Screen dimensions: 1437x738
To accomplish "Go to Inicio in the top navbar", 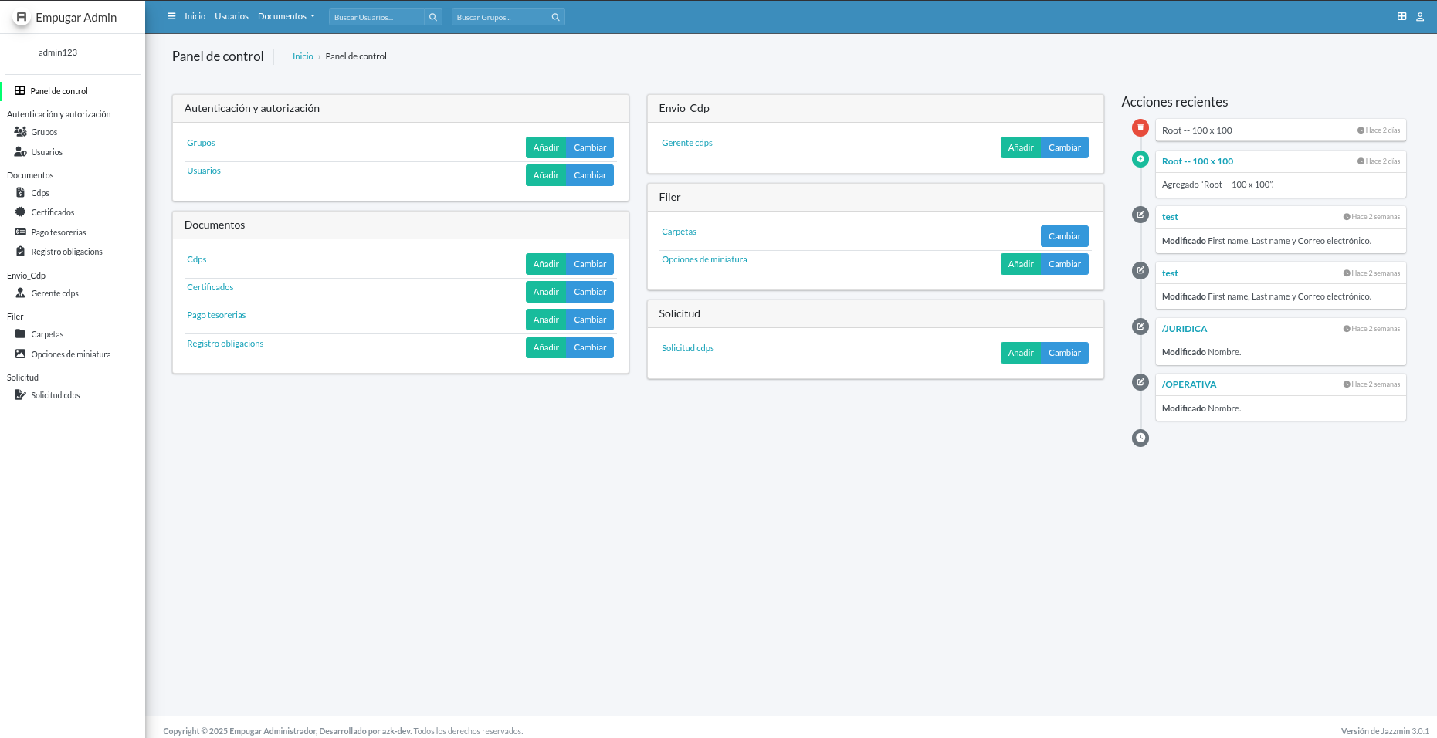I will [x=195, y=16].
